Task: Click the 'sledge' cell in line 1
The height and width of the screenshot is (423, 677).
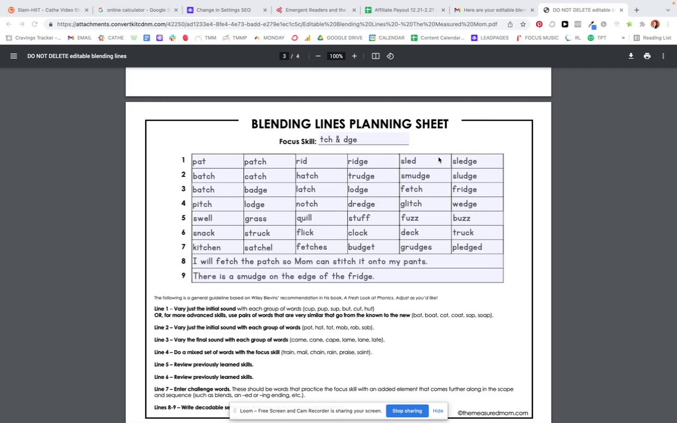Action: click(x=477, y=161)
